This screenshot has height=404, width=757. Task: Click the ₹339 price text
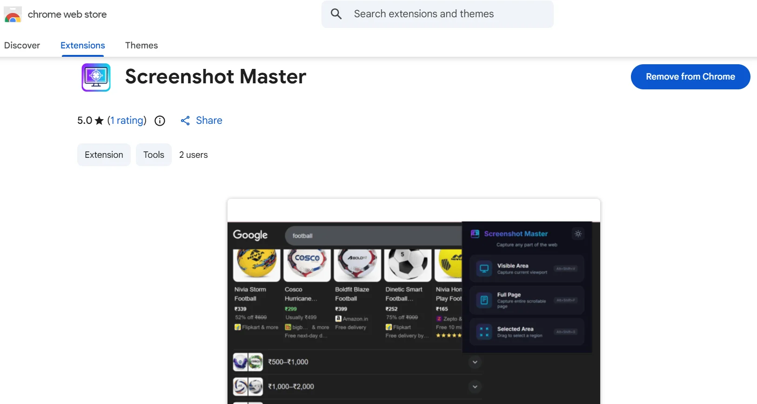[x=241, y=309]
